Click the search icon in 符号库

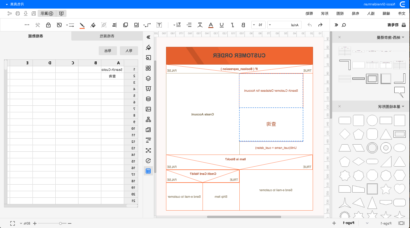pos(344,25)
